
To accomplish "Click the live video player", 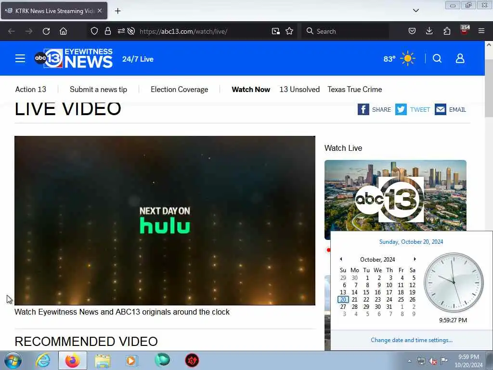I will point(165,220).
